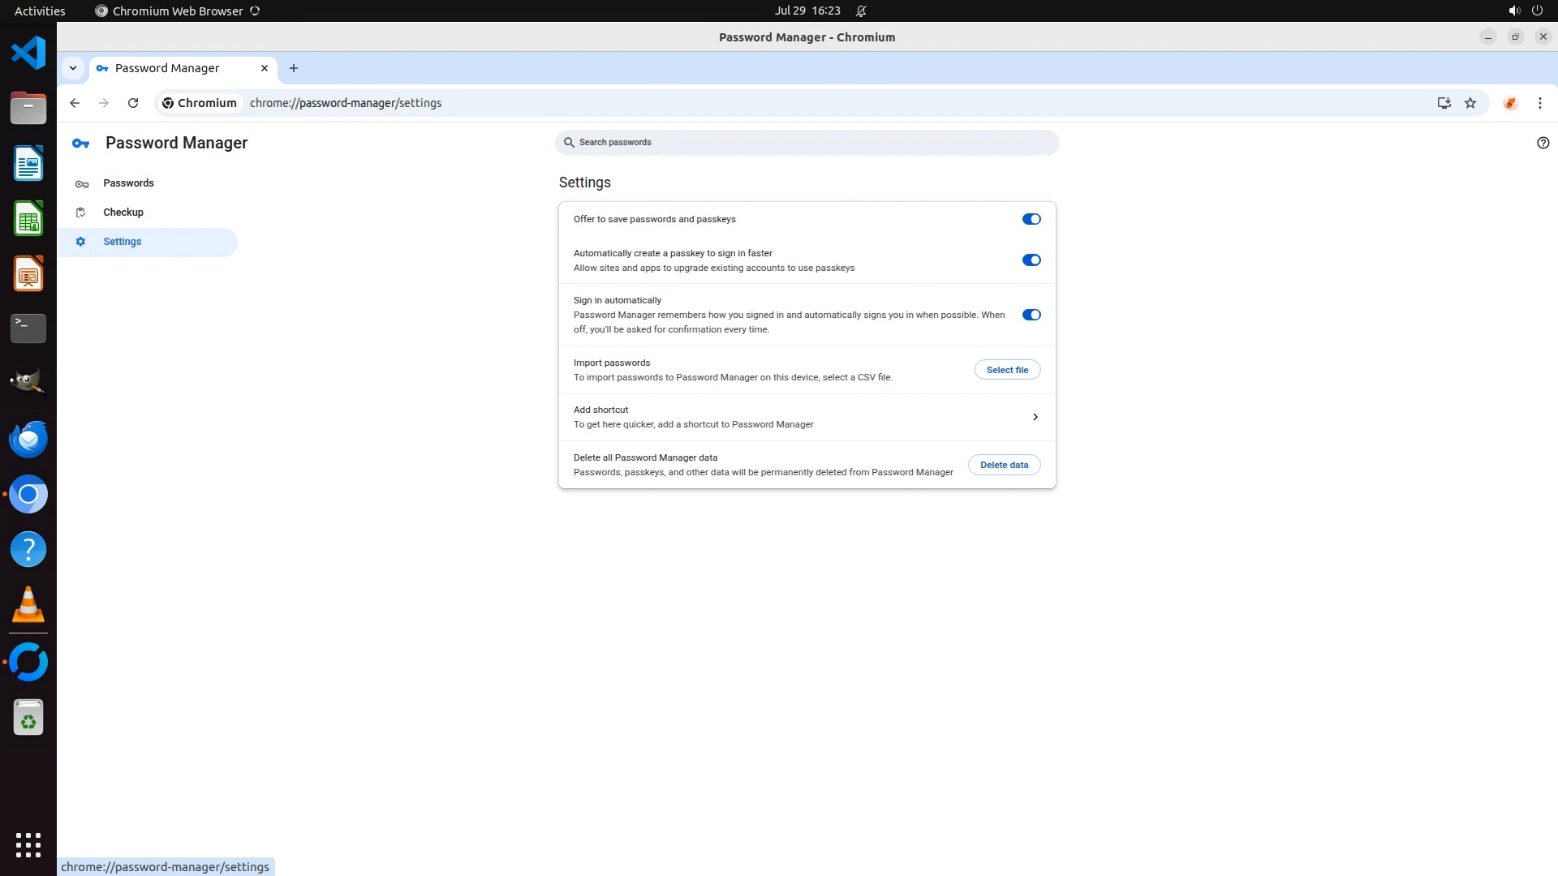Click Select file to import passwords
1558x876 pixels.
tap(1007, 370)
